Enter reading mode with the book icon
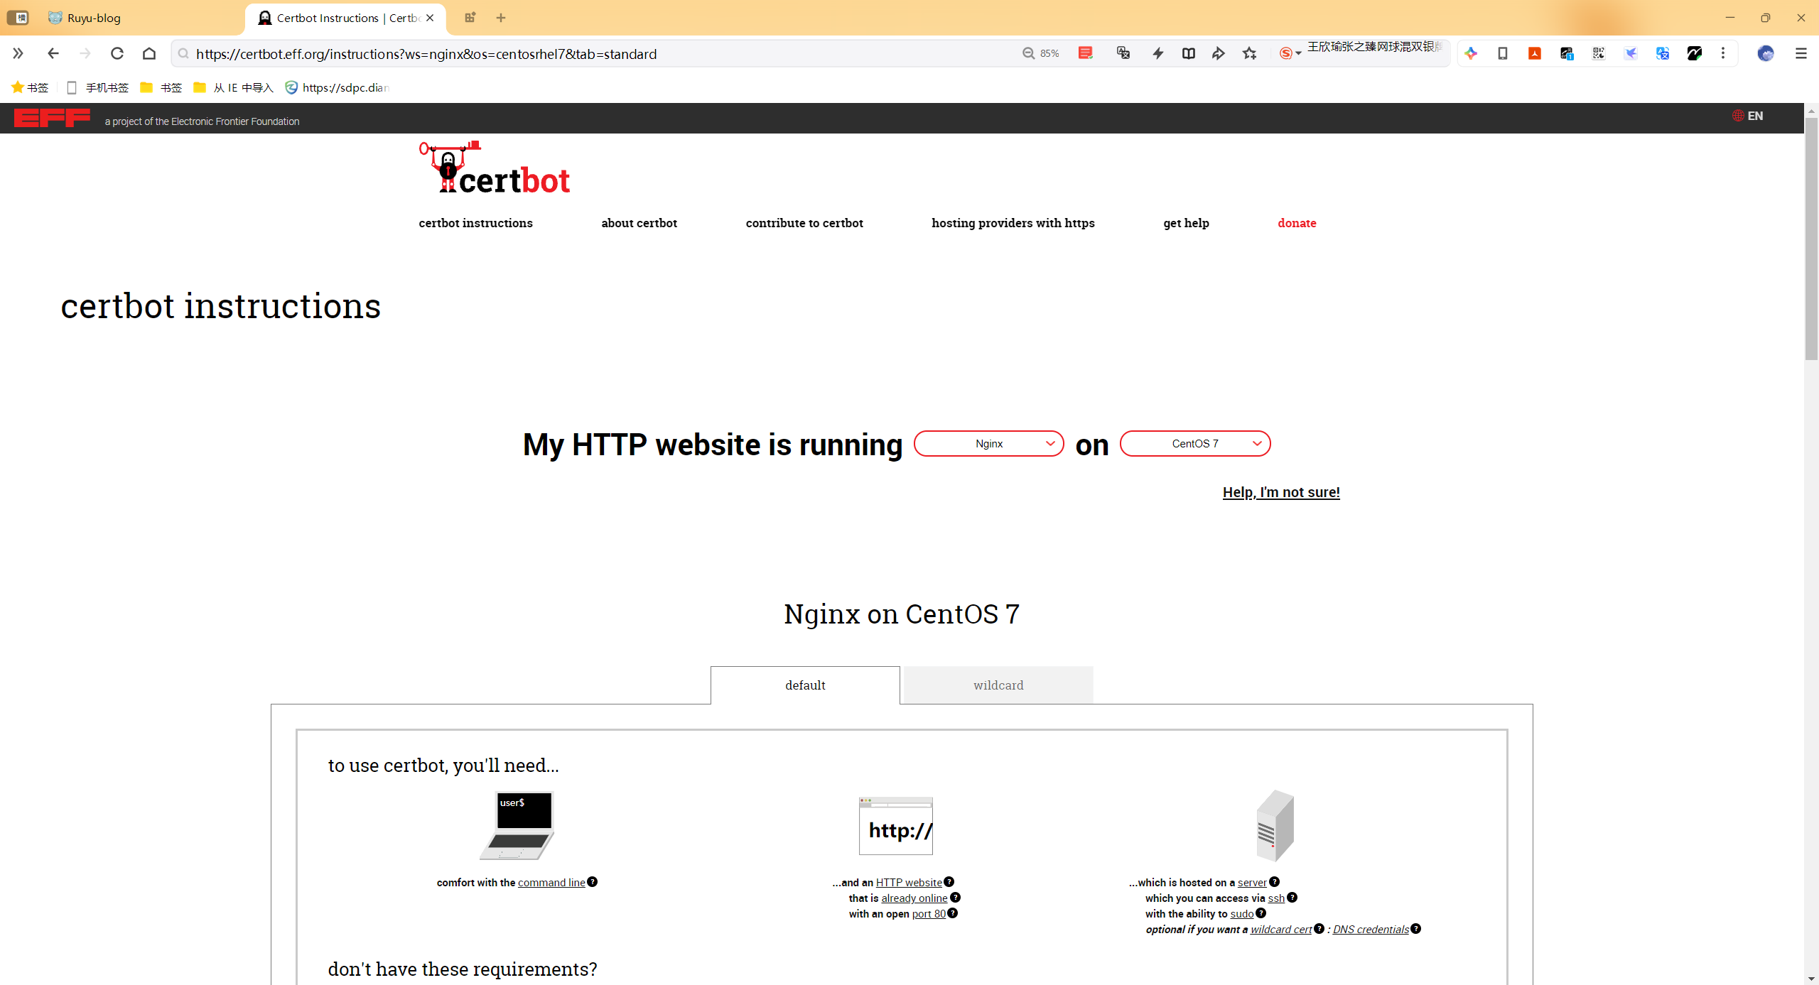Viewport: 1819px width, 985px height. (1189, 53)
